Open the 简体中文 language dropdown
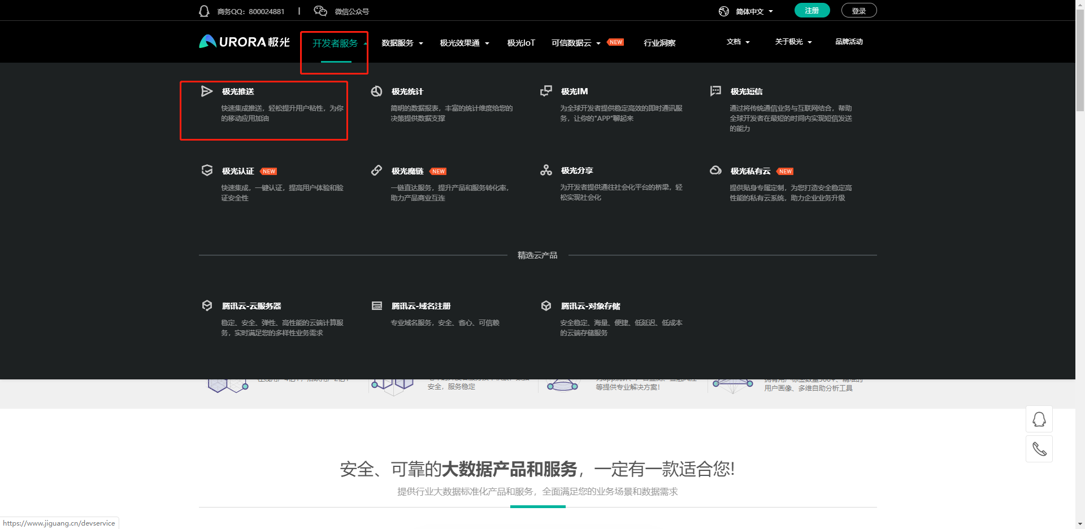This screenshot has height=529, width=1085. click(754, 11)
